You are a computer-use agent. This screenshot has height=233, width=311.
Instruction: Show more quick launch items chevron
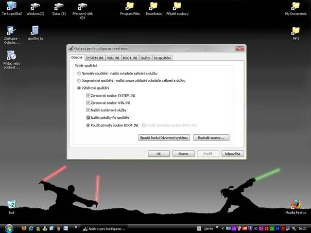pyautogui.click(x=76, y=227)
